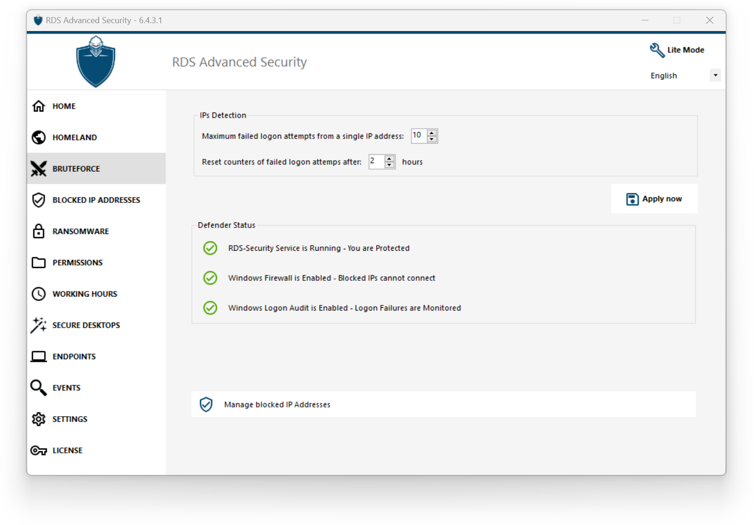Click the Lite Mode wrench icon

pos(657,50)
